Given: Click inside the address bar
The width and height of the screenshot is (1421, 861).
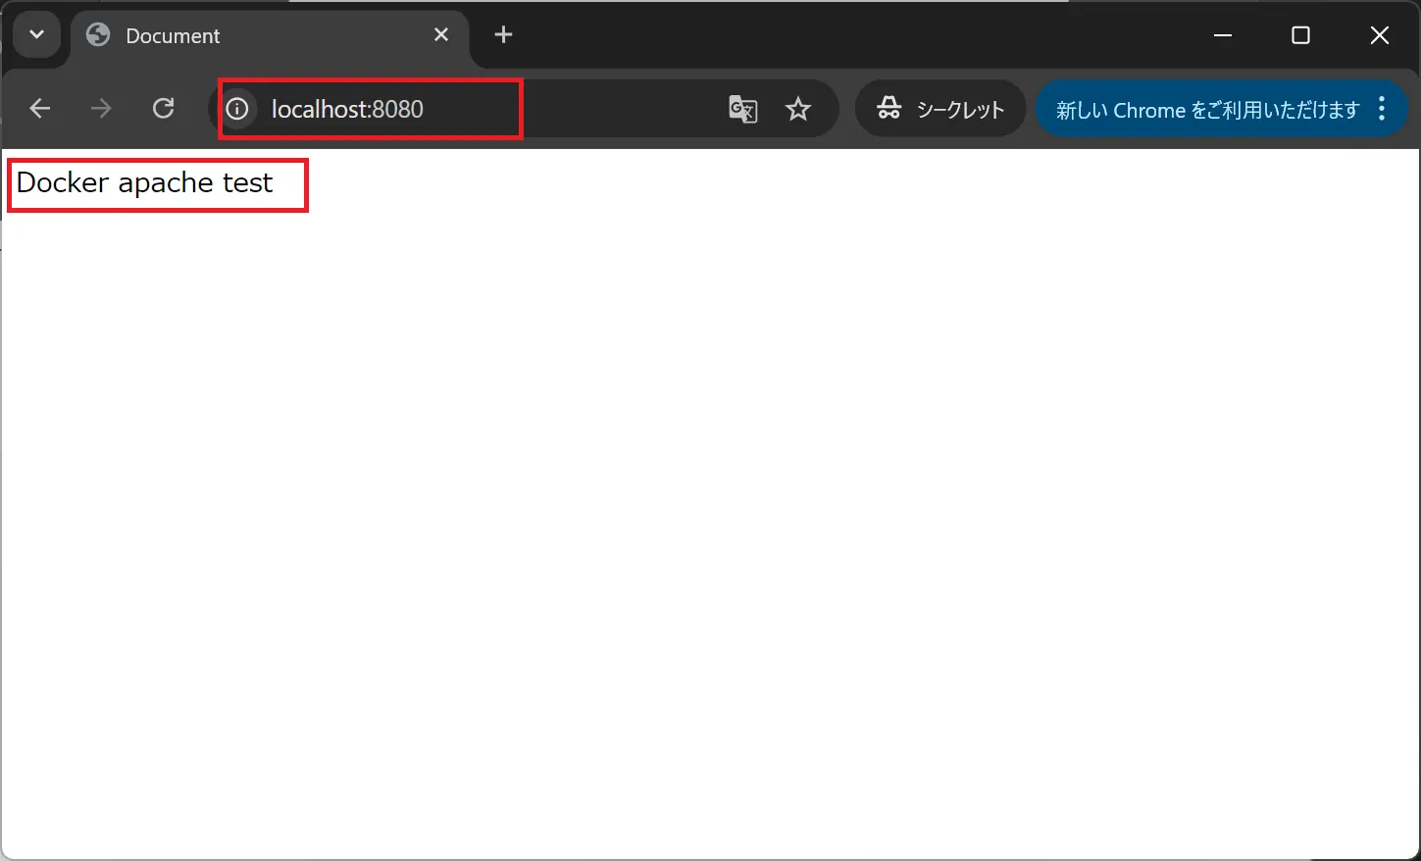Looking at the screenshot, I should [x=392, y=109].
